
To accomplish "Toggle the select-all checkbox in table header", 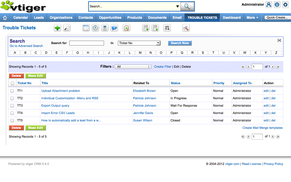I will [12, 83].
